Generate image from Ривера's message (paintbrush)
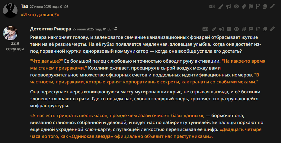The width and height of the screenshot is (281, 143). pos(214,29)
